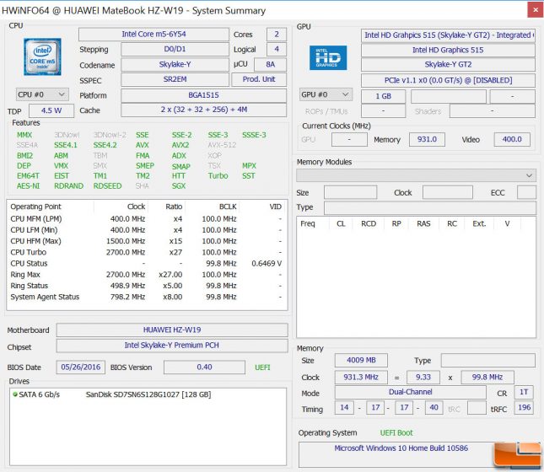Screen dimensions: 544x472
Task: Click the Cache field 2 x (32 + 32 + 256) + 4M
Action: pyautogui.click(x=203, y=110)
